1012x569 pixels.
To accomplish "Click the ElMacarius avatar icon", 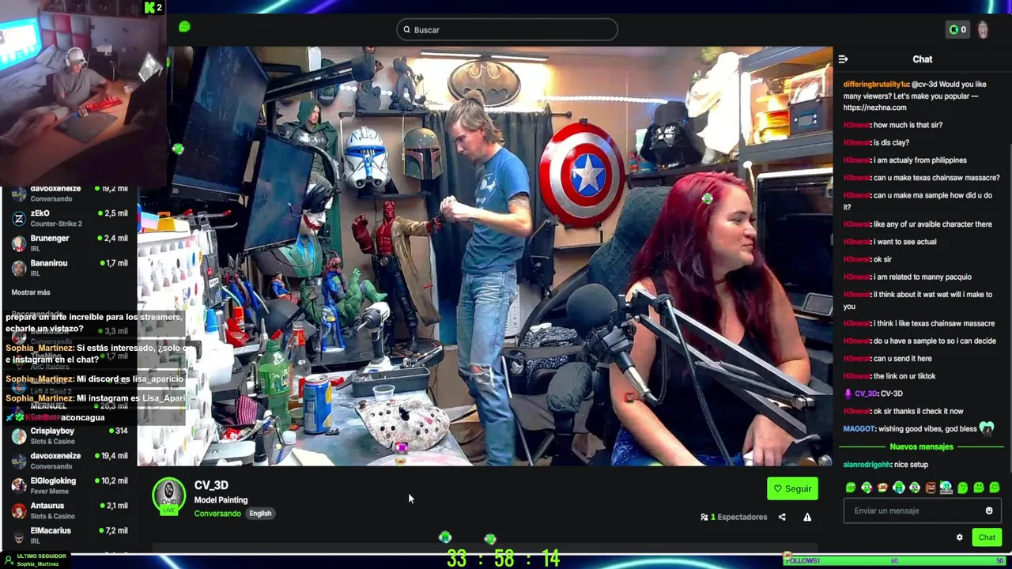I will tap(19, 535).
